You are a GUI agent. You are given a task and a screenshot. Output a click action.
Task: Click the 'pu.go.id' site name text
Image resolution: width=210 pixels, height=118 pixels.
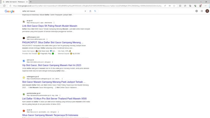(x=29, y=20)
